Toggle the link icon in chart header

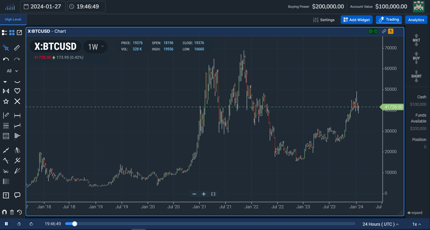click(384, 31)
